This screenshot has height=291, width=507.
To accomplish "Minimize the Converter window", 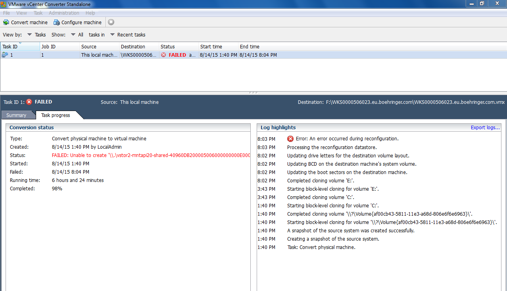I will click(x=471, y=3).
